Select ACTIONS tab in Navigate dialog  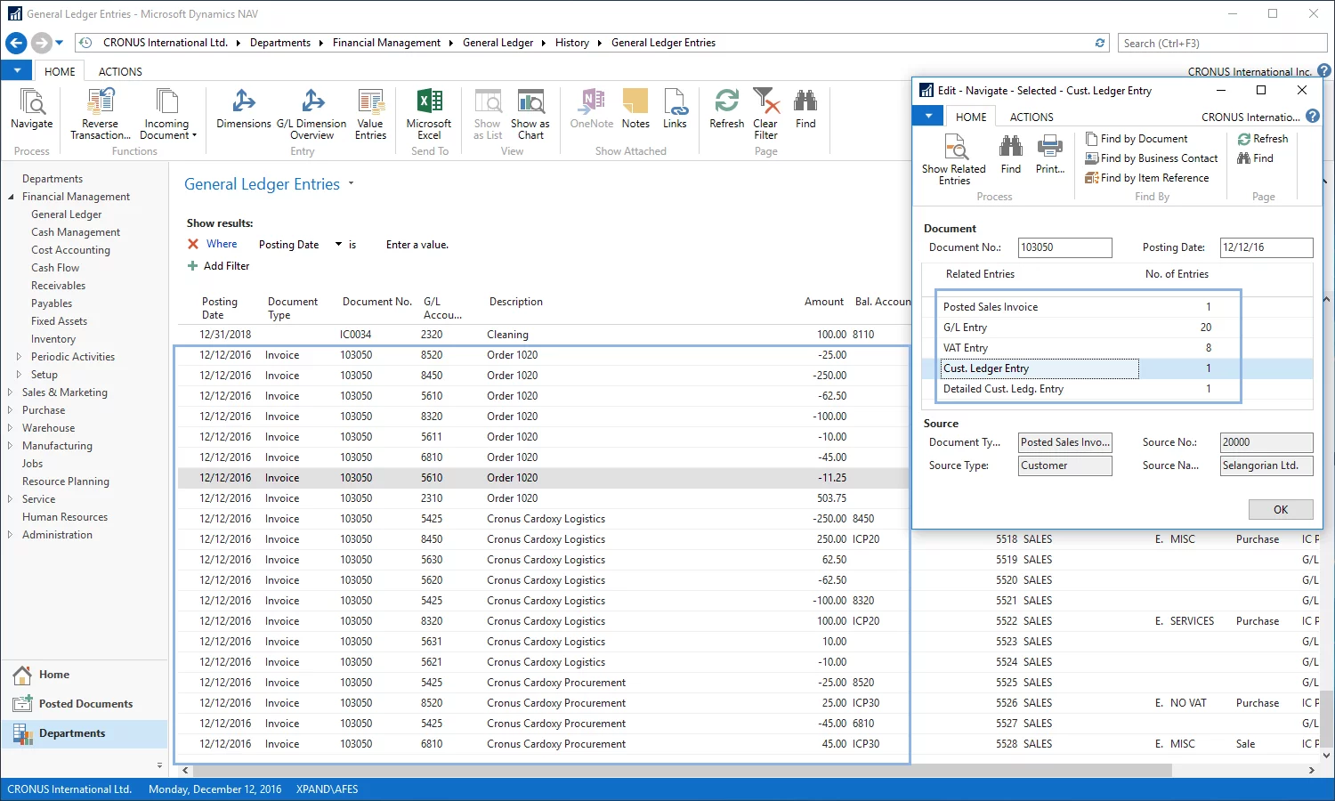[1032, 117]
